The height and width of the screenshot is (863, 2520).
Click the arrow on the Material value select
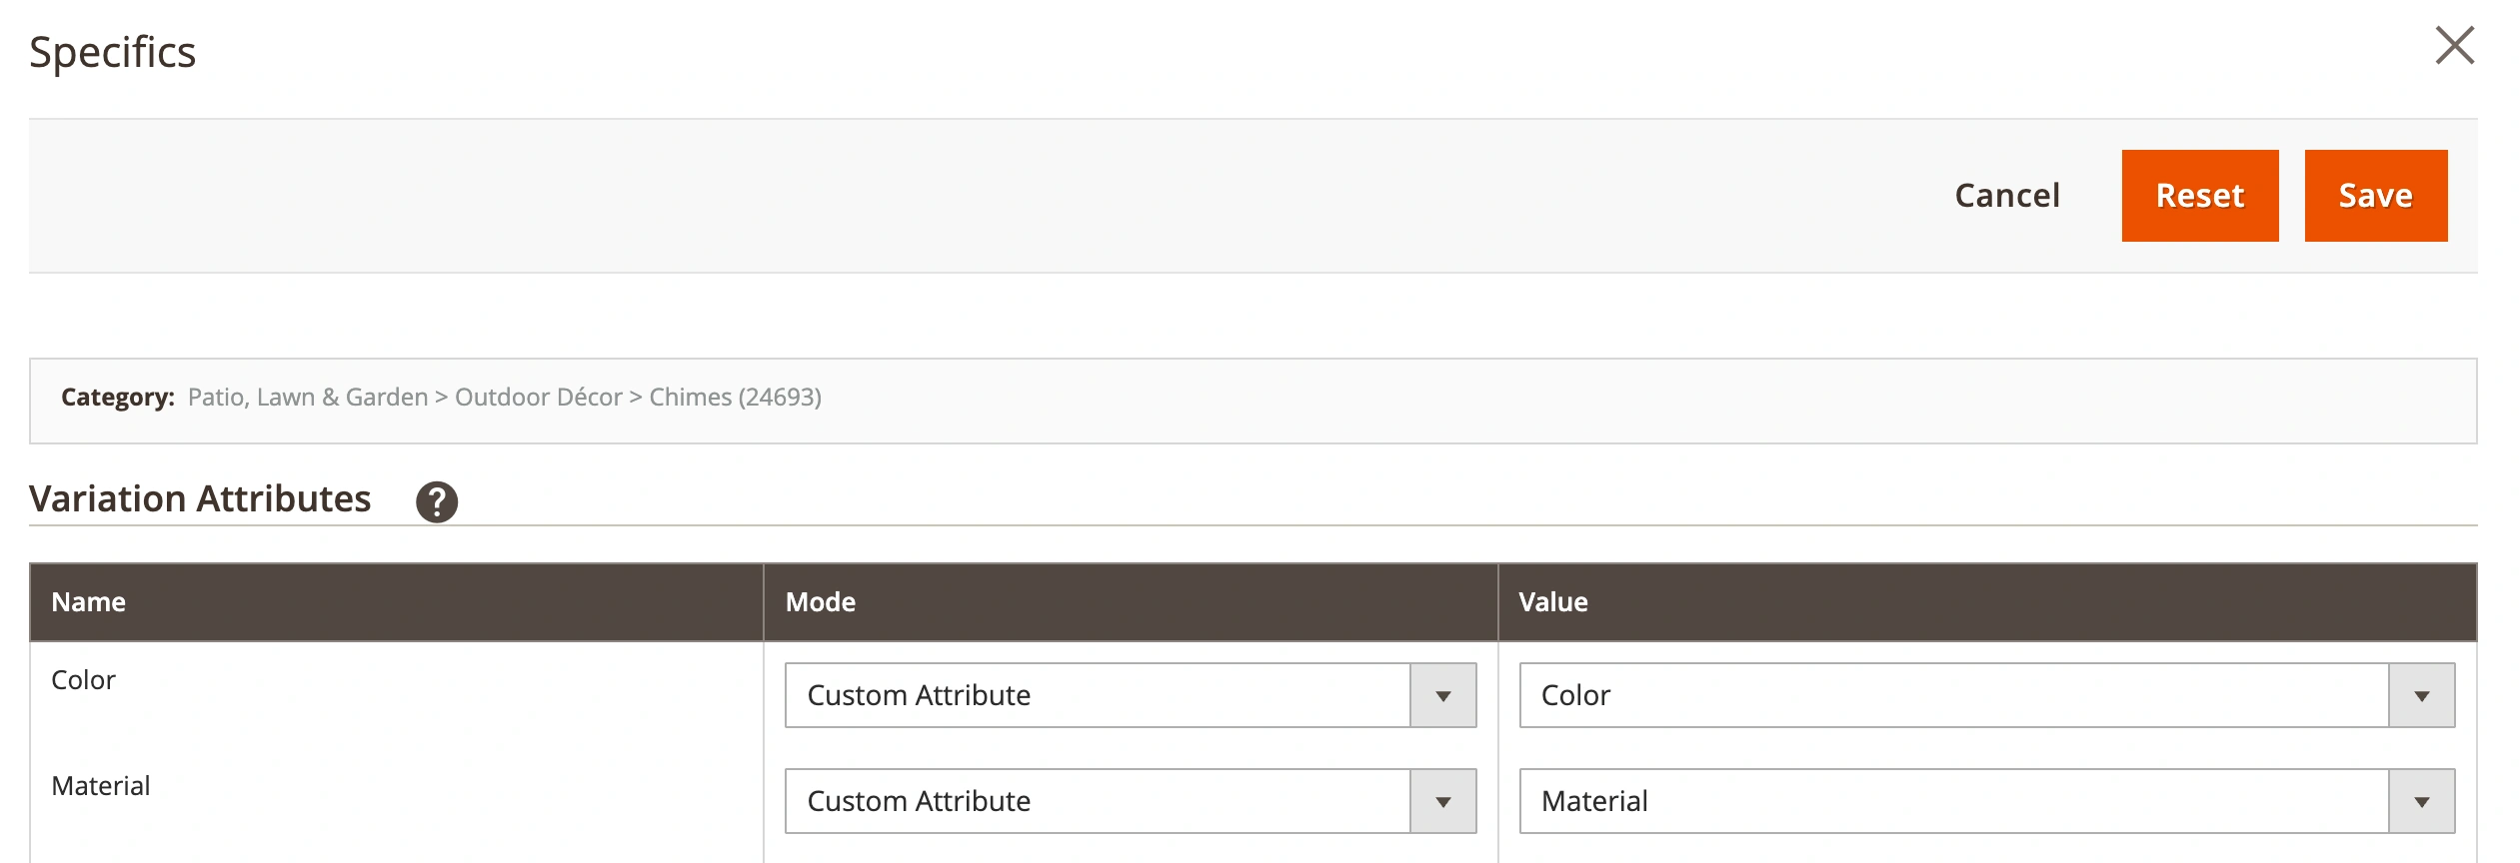click(x=2421, y=802)
